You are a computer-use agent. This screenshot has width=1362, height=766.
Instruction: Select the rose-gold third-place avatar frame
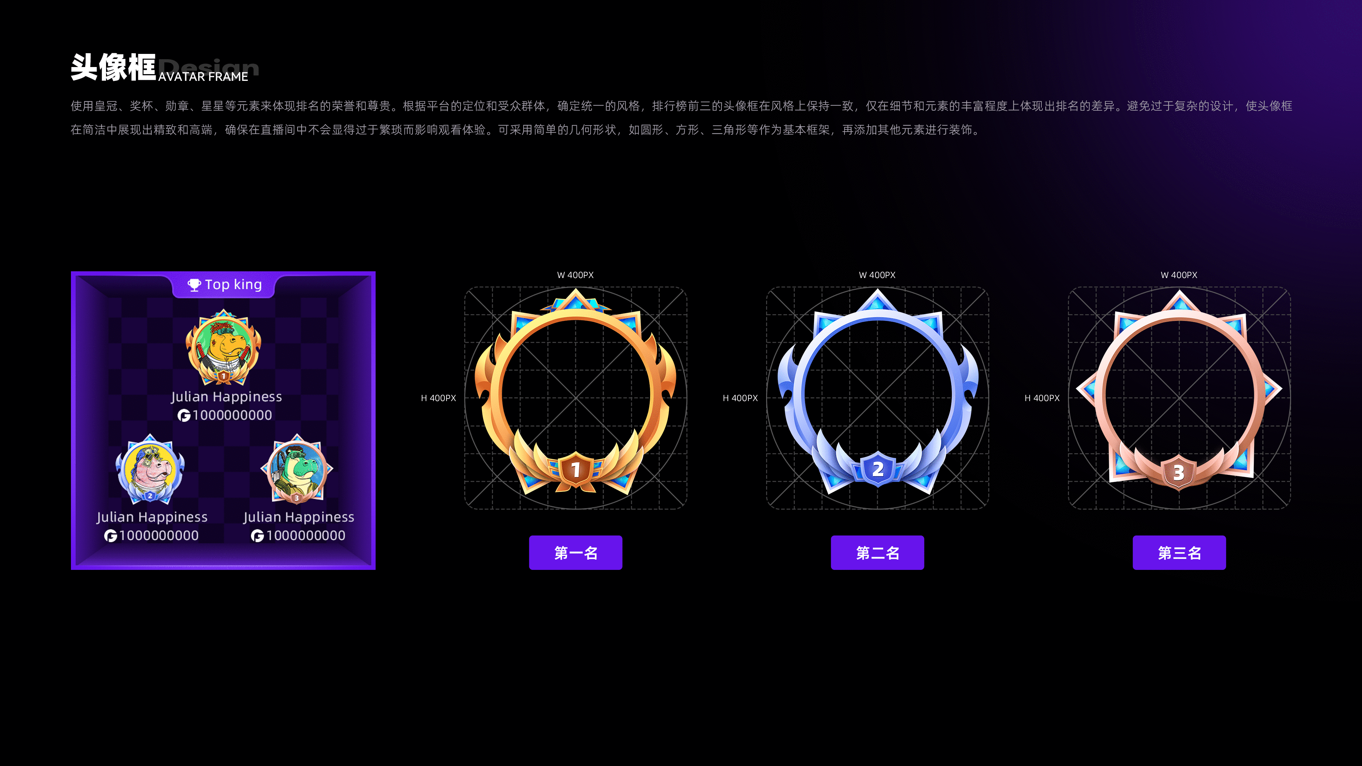[x=1179, y=391]
